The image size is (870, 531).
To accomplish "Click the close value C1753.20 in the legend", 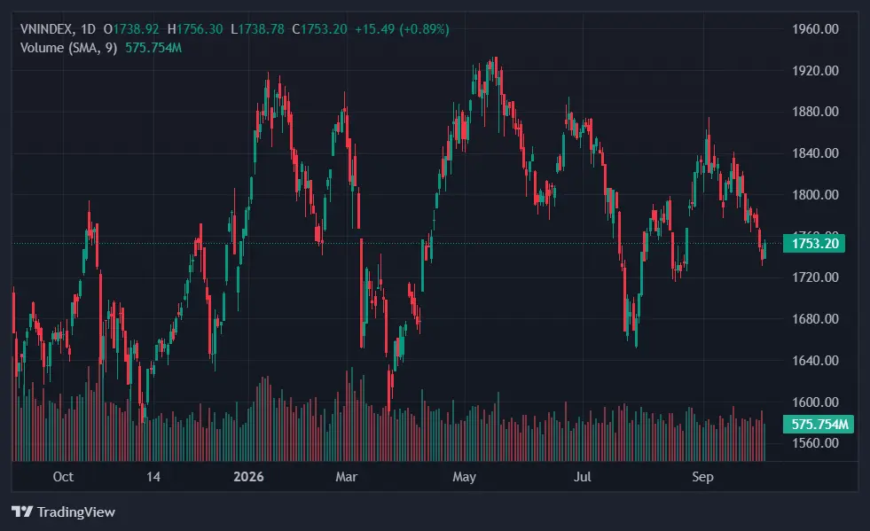I will click(319, 29).
